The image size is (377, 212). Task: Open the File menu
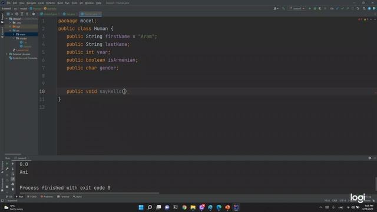(x=9, y=3)
